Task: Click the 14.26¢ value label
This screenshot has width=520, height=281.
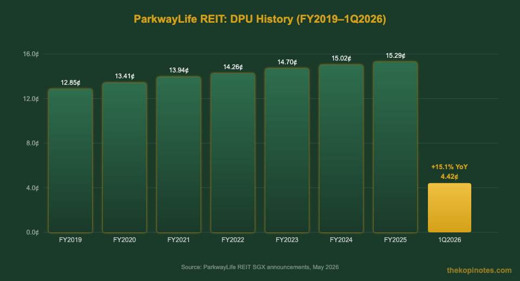Action: pos(233,67)
